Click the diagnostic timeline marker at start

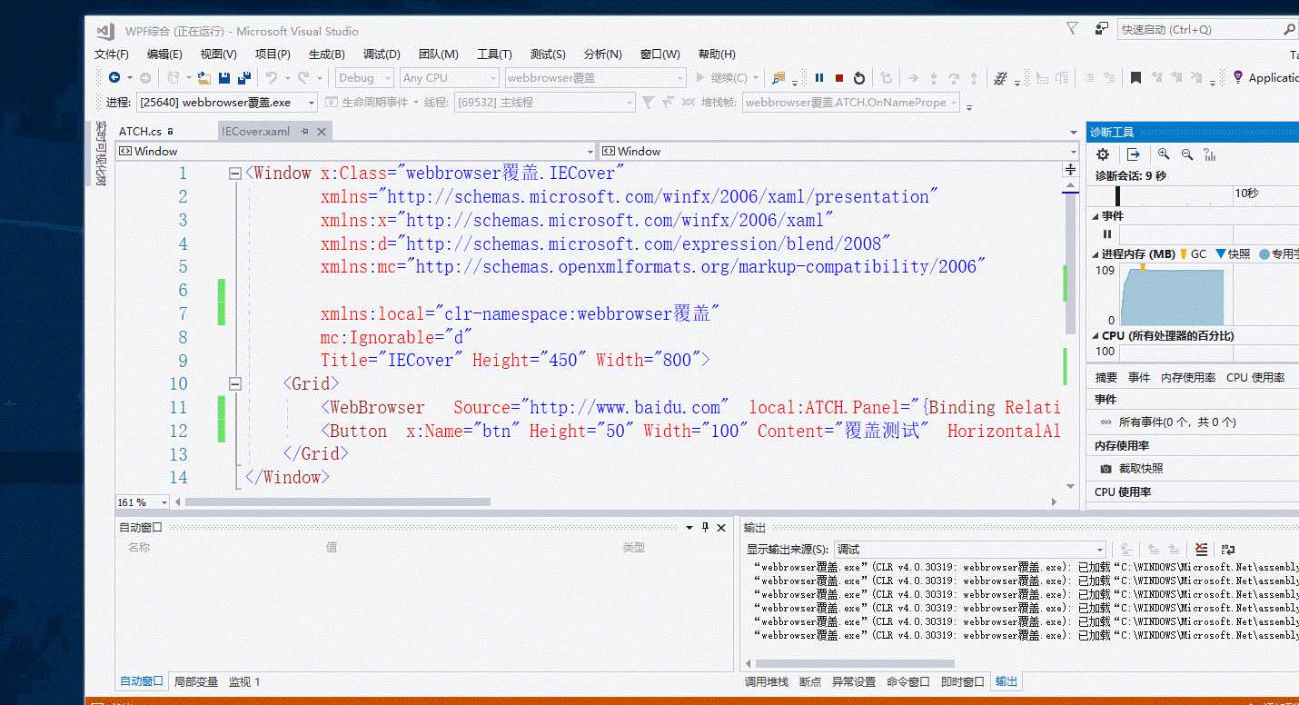tap(1117, 194)
